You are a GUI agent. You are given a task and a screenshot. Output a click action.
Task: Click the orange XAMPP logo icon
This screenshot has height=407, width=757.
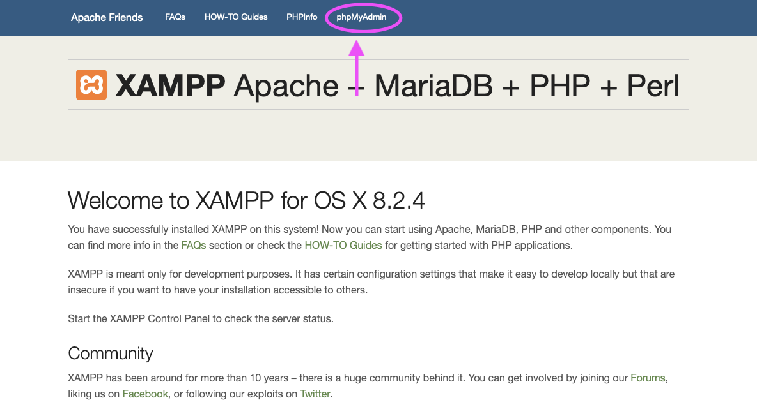click(x=91, y=85)
